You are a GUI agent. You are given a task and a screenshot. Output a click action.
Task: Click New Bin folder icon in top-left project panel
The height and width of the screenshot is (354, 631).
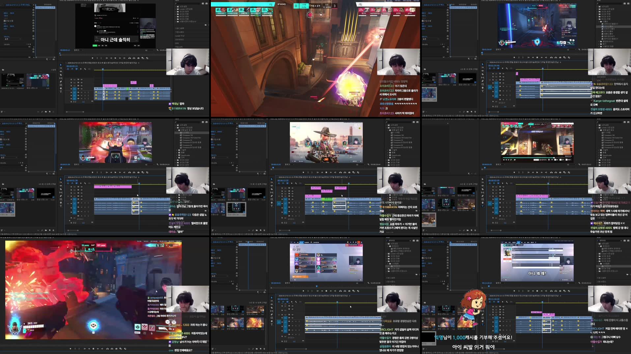[x=46, y=112]
